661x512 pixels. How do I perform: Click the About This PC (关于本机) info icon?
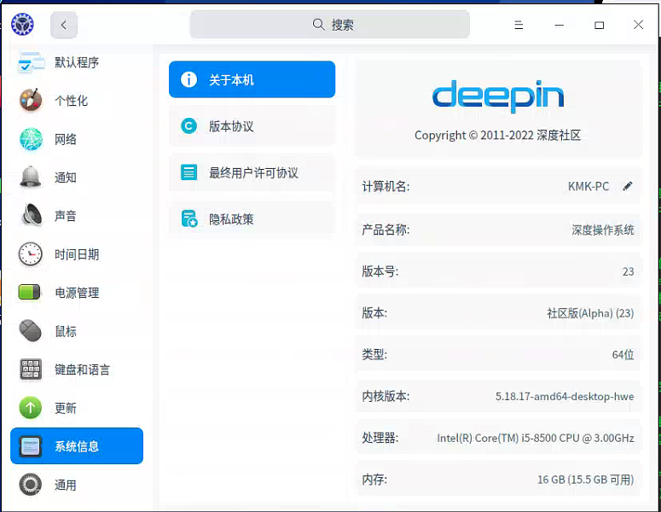click(x=188, y=79)
